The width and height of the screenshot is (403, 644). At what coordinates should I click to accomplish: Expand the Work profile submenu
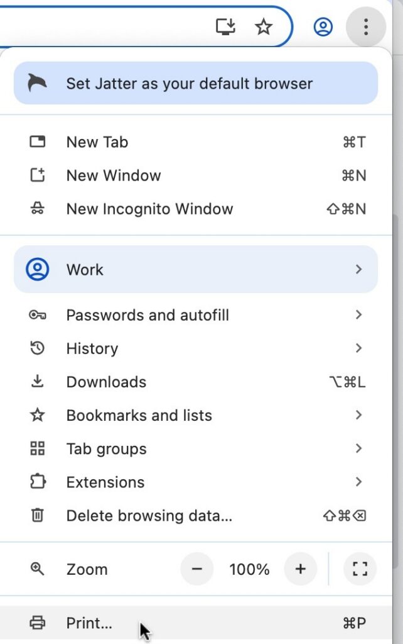click(196, 270)
